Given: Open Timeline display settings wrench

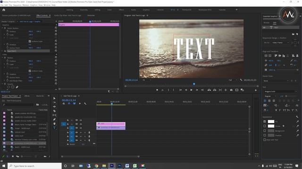Looking at the screenshot, I should 85,103.
